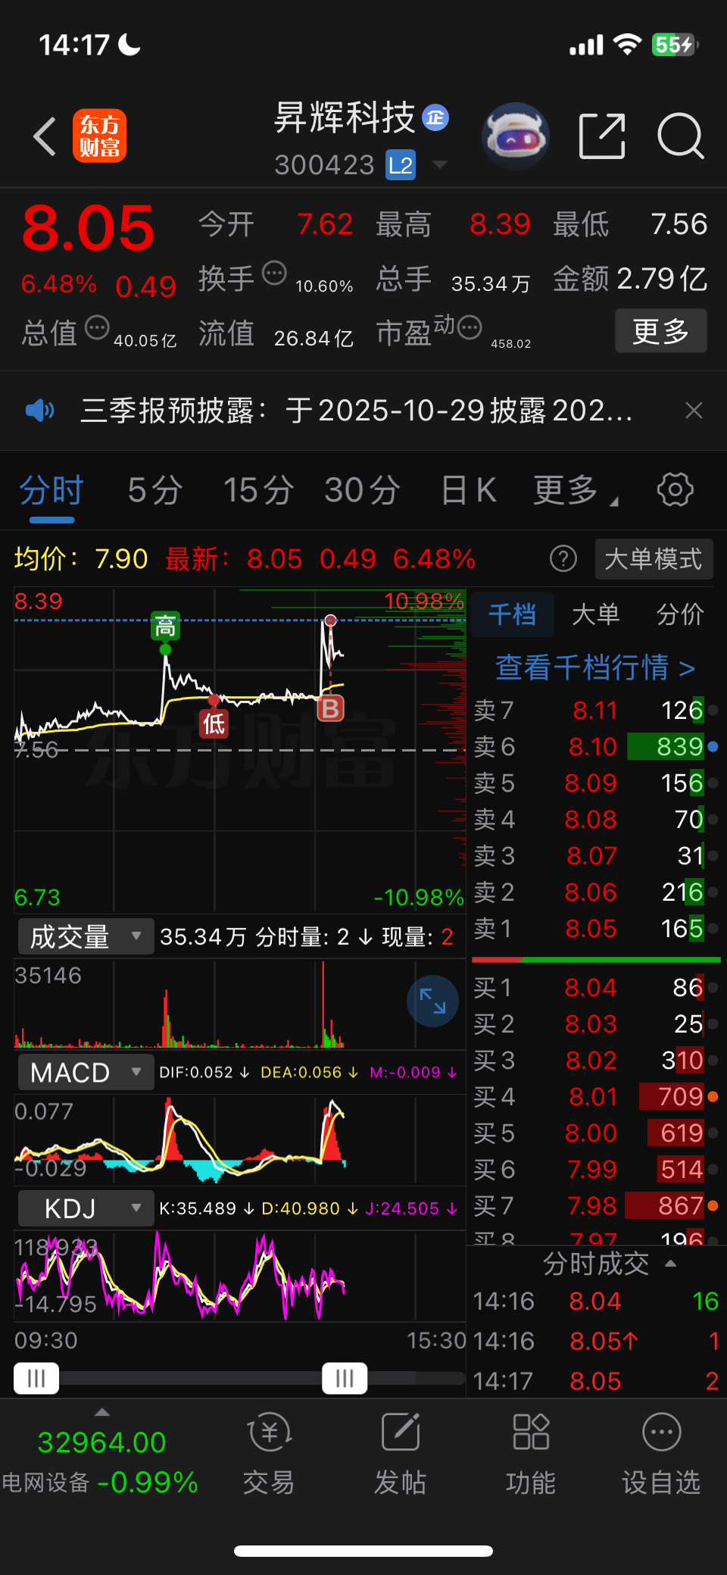Tap the orange dot on 买4 row
This screenshot has height=1575, width=727.
tap(713, 1096)
